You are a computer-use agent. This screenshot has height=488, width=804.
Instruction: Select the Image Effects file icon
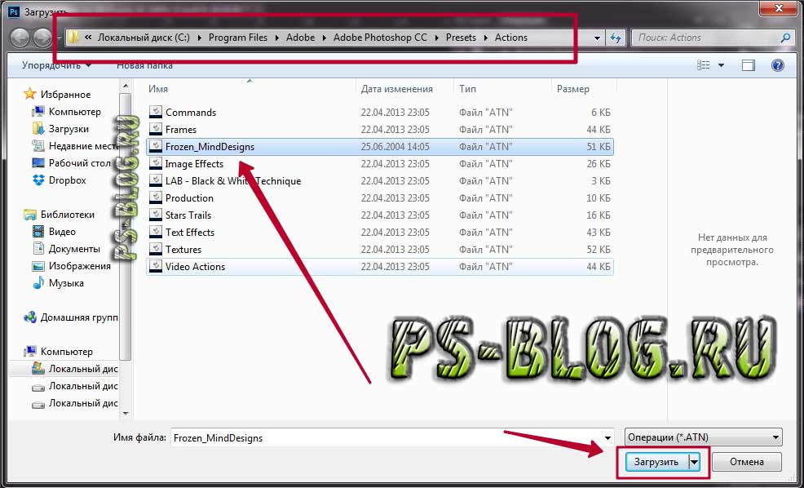pos(156,164)
